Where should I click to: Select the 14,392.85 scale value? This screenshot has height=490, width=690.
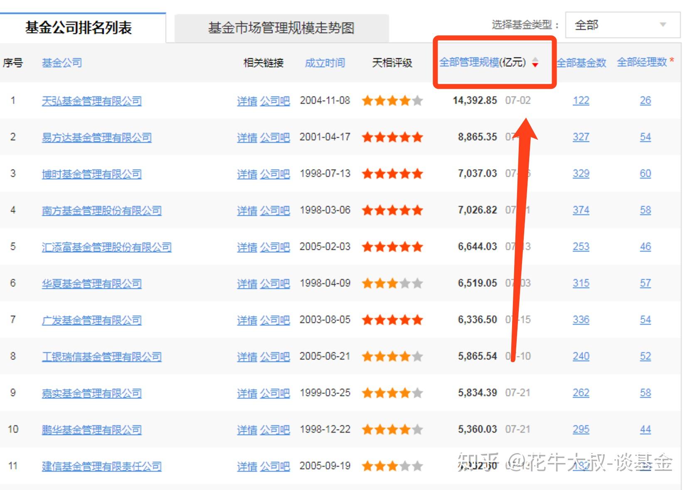[475, 100]
